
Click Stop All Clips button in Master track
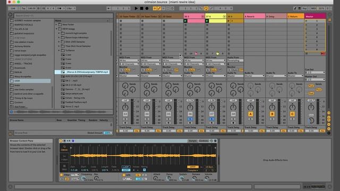coord(307,54)
